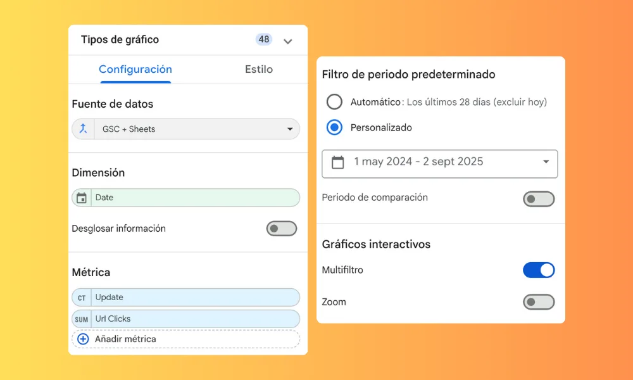Disable the Multifiltro toggle

[x=538, y=270]
